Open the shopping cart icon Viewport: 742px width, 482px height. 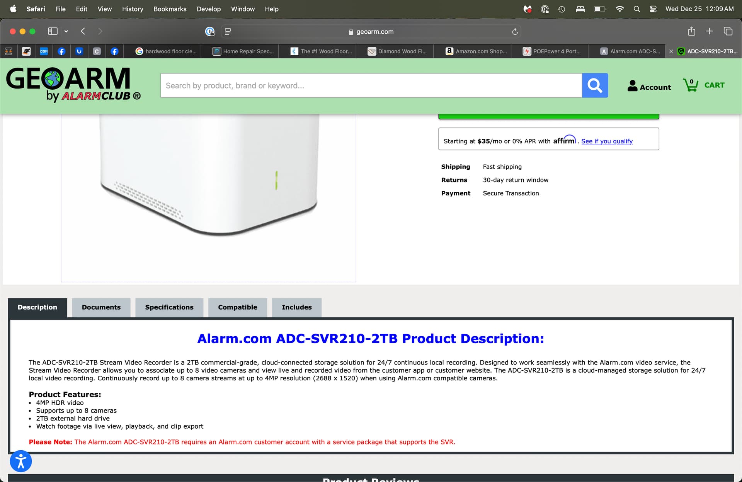point(690,85)
